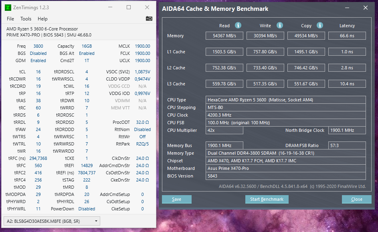Open the Help menu in ZenTimings
Image resolution: width=378 pixels, height=232 pixels.
(x=42, y=19)
